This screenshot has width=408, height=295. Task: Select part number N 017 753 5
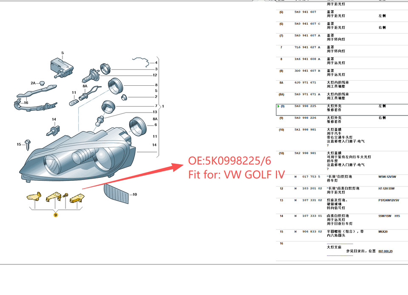pos(307,177)
